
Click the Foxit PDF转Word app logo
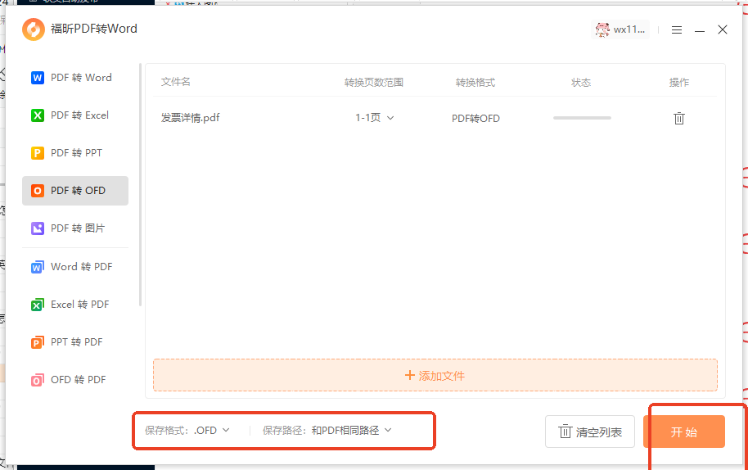point(34,29)
